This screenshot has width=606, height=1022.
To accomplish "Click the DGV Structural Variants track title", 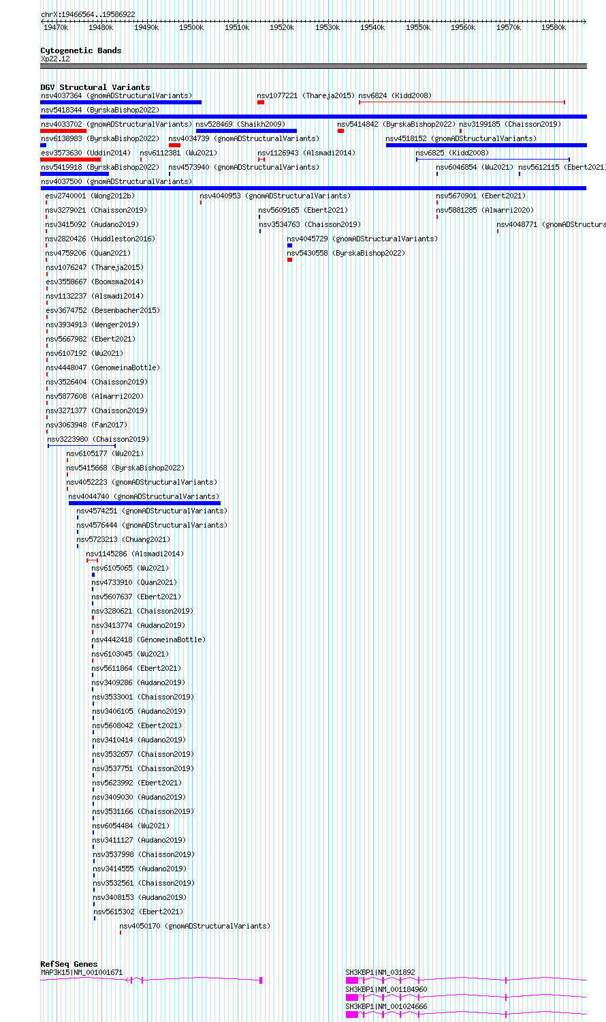I will pyautogui.click(x=95, y=87).
